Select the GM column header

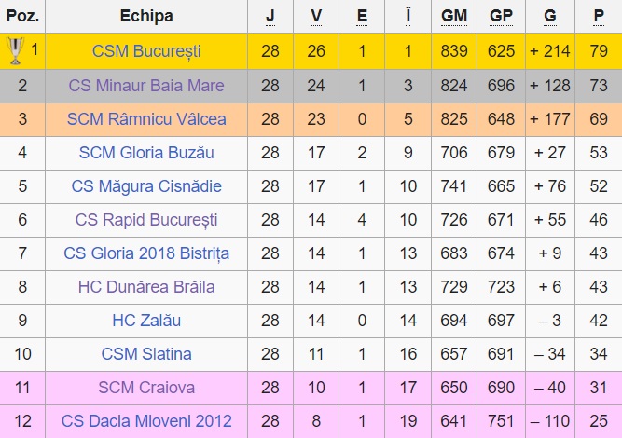(x=454, y=17)
